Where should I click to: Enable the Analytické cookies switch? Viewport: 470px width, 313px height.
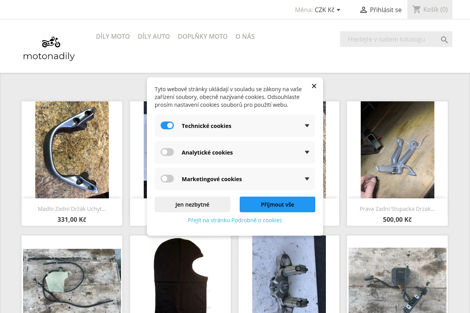[x=167, y=152]
